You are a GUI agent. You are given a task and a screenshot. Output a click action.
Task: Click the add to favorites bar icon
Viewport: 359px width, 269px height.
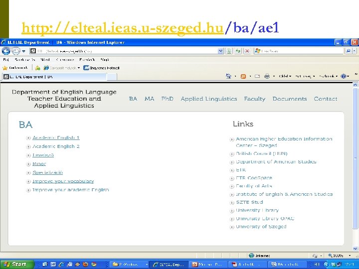(37, 68)
